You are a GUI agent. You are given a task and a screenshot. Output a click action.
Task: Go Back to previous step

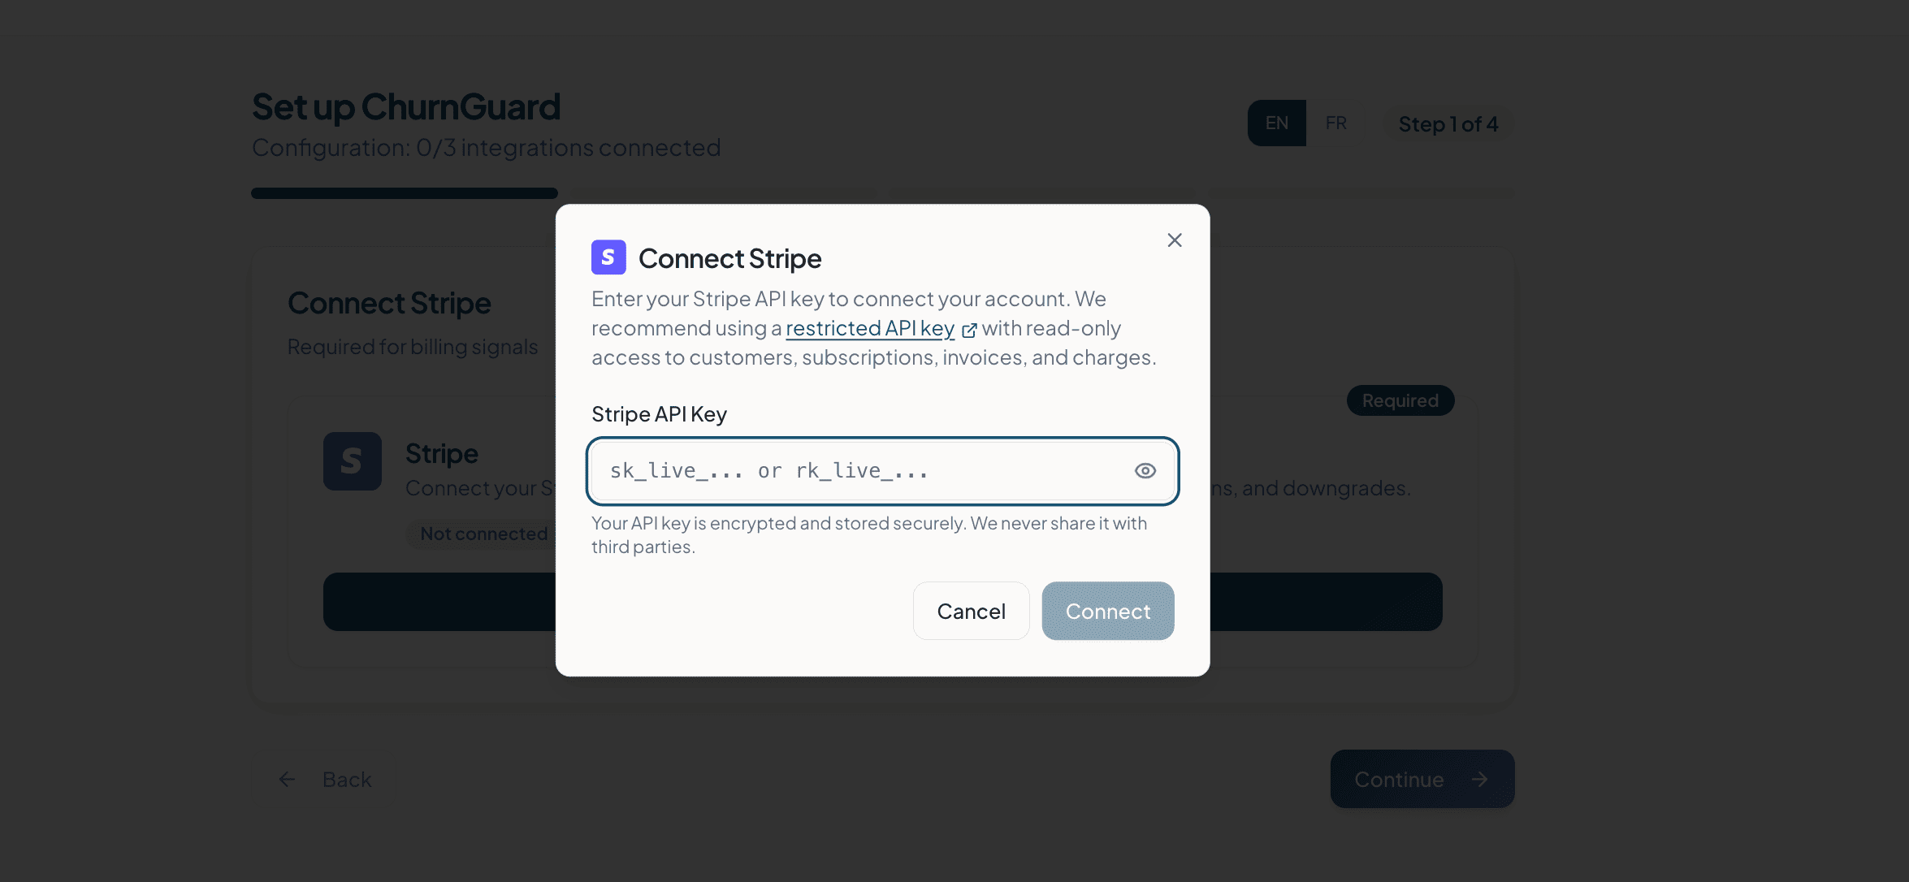click(x=347, y=780)
